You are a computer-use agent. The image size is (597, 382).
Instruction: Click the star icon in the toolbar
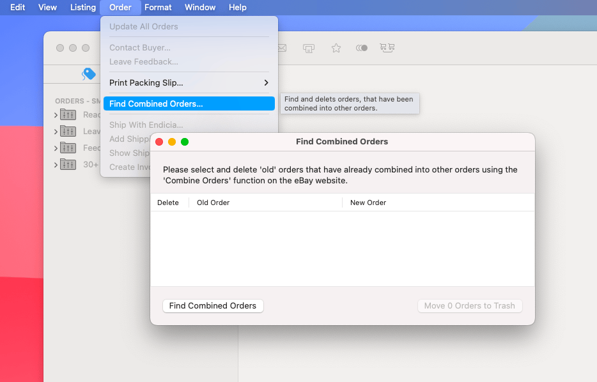pyautogui.click(x=336, y=48)
